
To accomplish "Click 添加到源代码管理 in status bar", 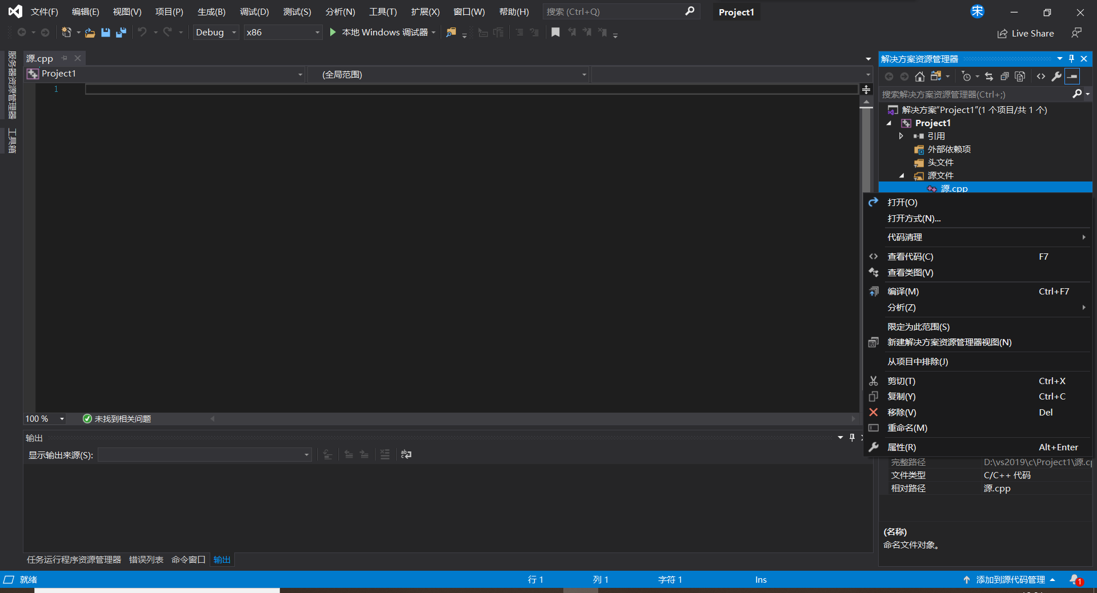I will [x=1010, y=580].
